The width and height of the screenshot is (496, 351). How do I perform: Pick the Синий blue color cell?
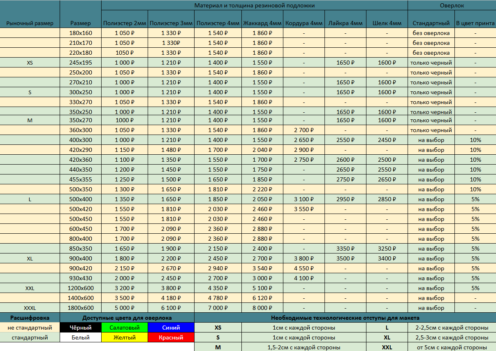(171, 328)
